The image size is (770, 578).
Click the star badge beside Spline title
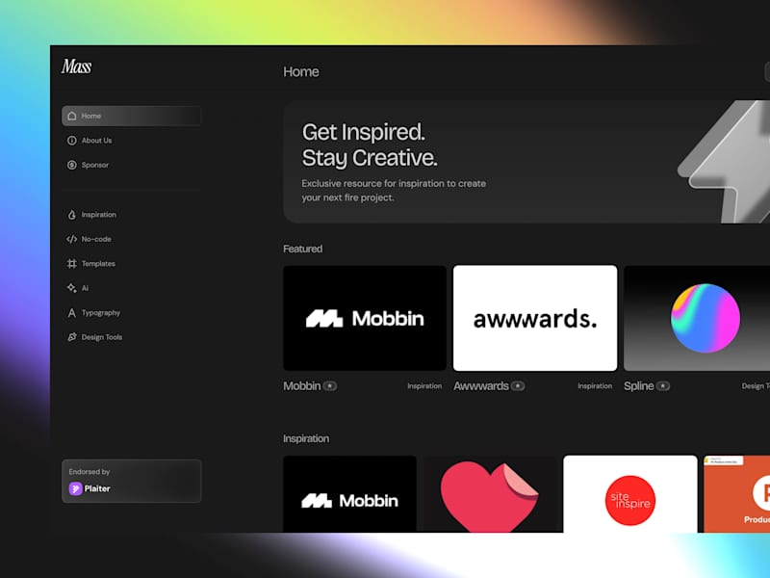coord(663,386)
